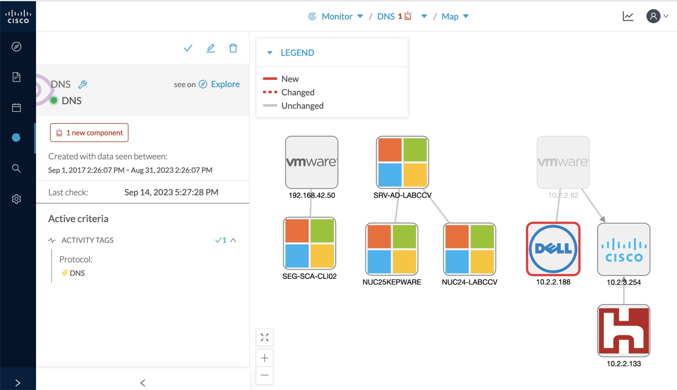Screen dimensions: 677x390
Task: Select the faded VMware node 10.2.2.62
Action: pyautogui.click(x=563, y=162)
